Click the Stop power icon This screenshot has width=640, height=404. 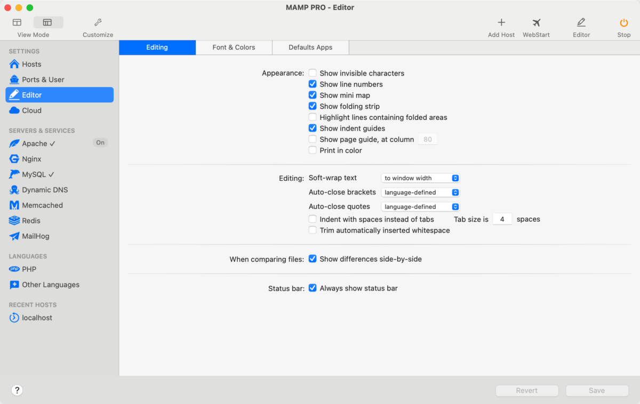pos(623,22)
